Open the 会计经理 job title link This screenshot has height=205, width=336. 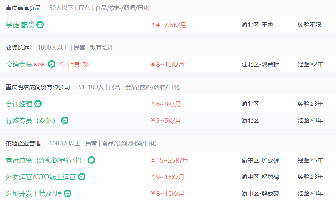click(19, 104)
